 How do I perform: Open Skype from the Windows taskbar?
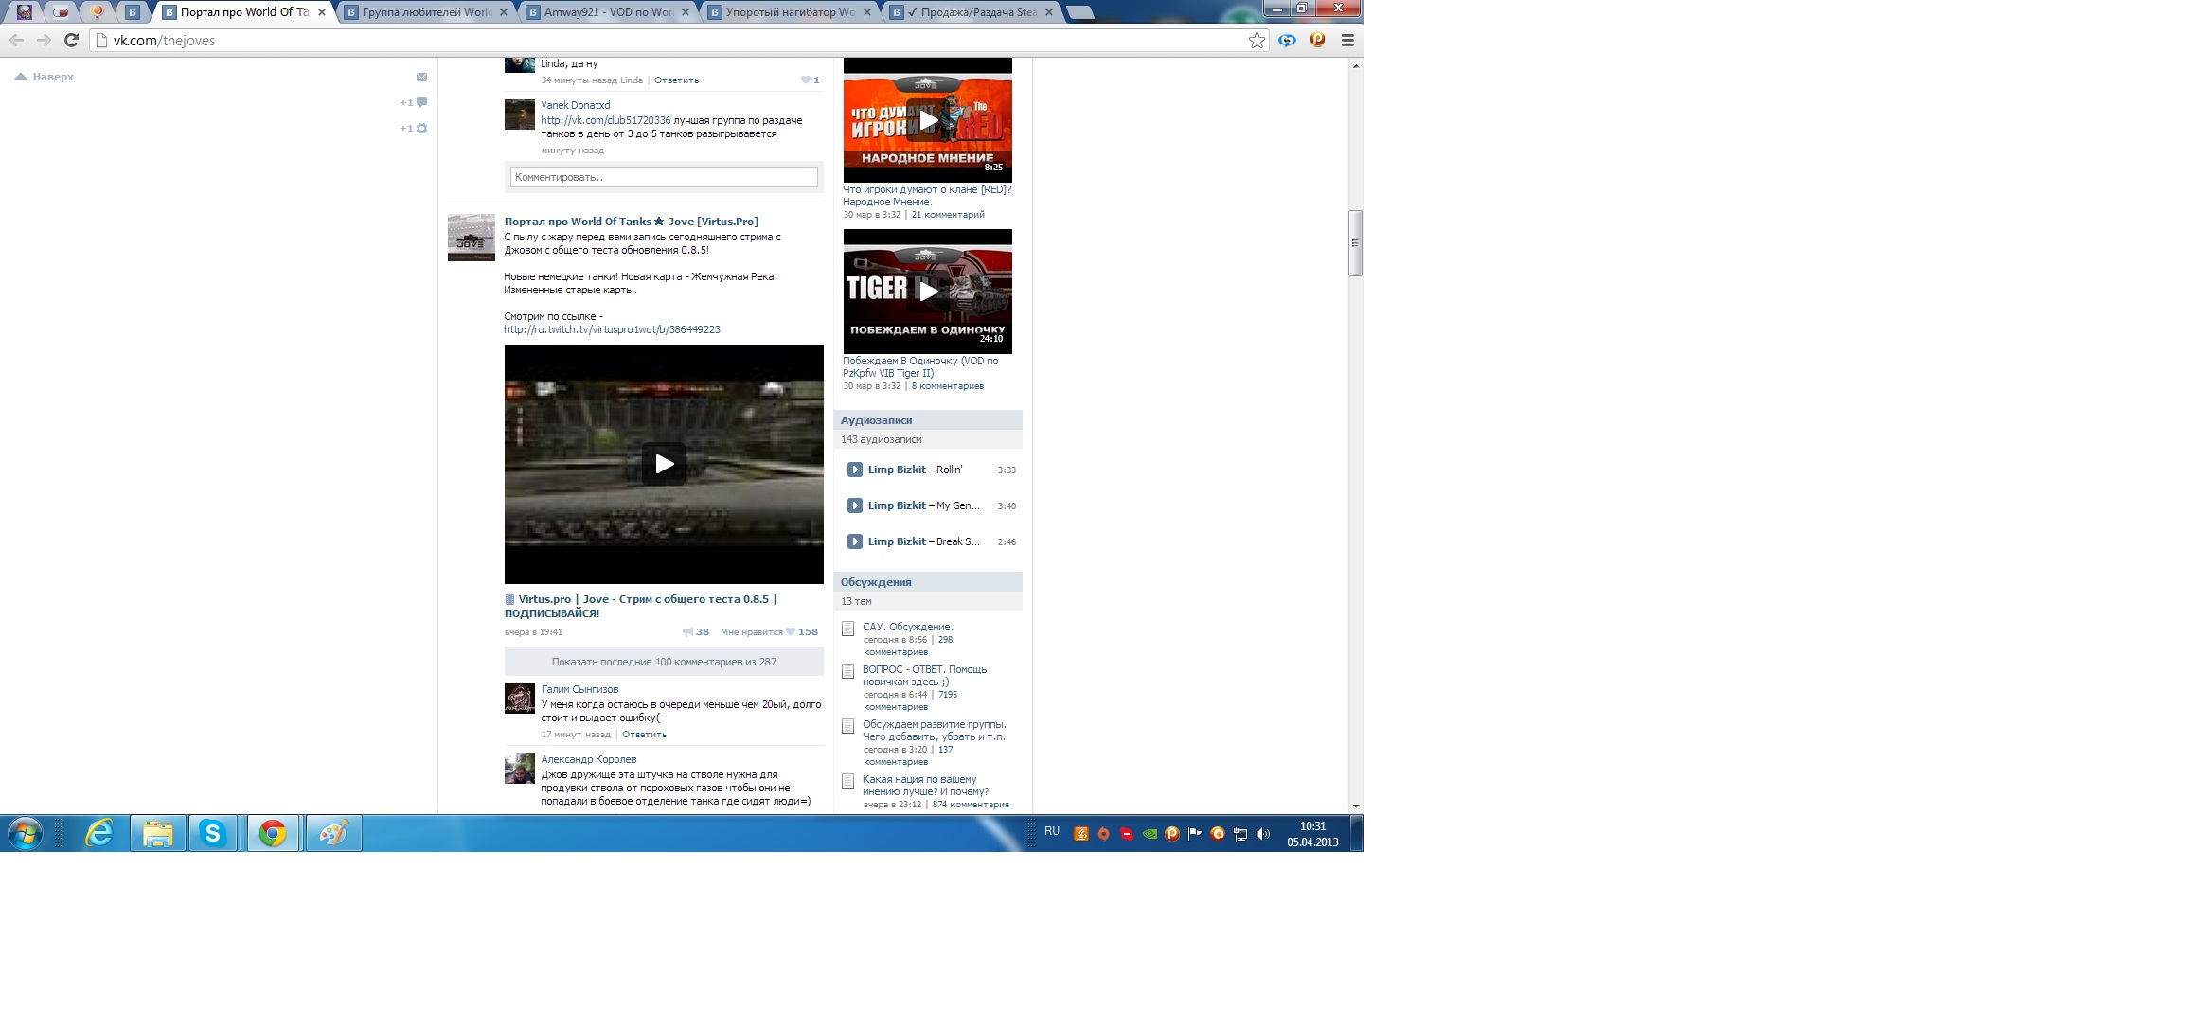click(212, 834)
